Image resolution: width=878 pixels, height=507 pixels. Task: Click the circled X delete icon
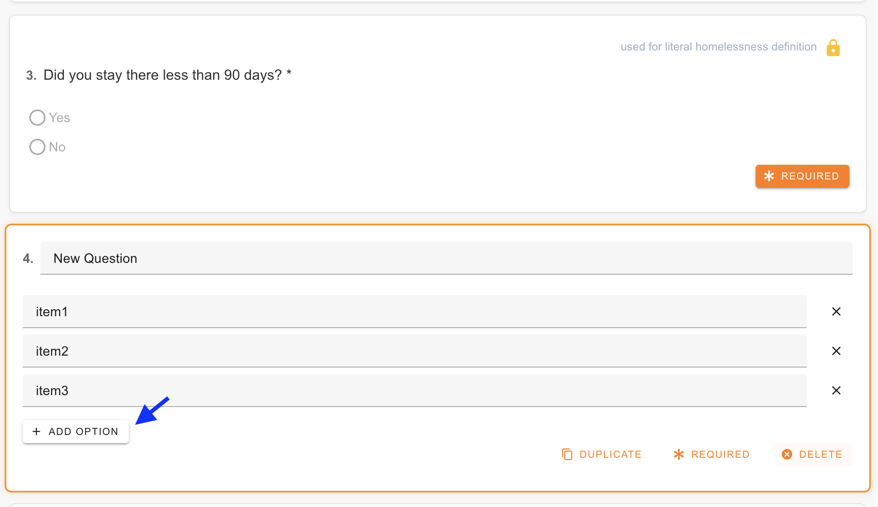point(787,454)
